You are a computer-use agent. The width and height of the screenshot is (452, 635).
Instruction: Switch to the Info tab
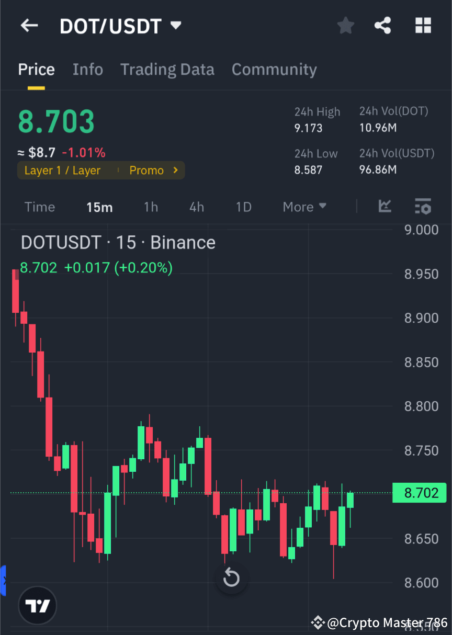pyautogui.click(x=87, y=69)
